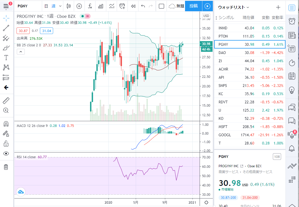Select the prediction and measurement tool
The height and width of the screenshot is (207, 299).
[x=6, y=77]
